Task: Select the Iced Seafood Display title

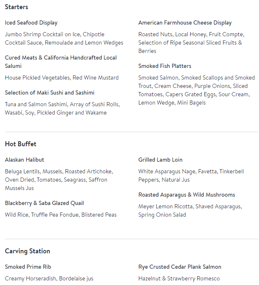Action: [31, 23]
